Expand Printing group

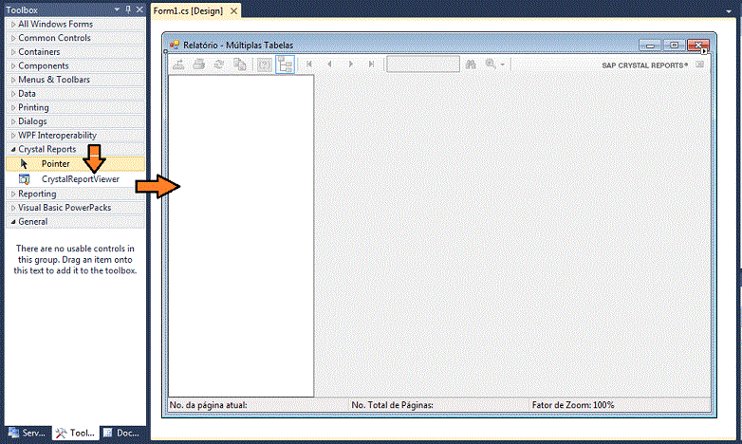[x=13, y=107]
